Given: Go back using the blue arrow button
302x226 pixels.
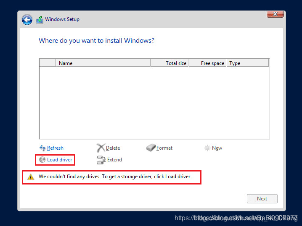Looking at the screenshot, I should (27, 20).
